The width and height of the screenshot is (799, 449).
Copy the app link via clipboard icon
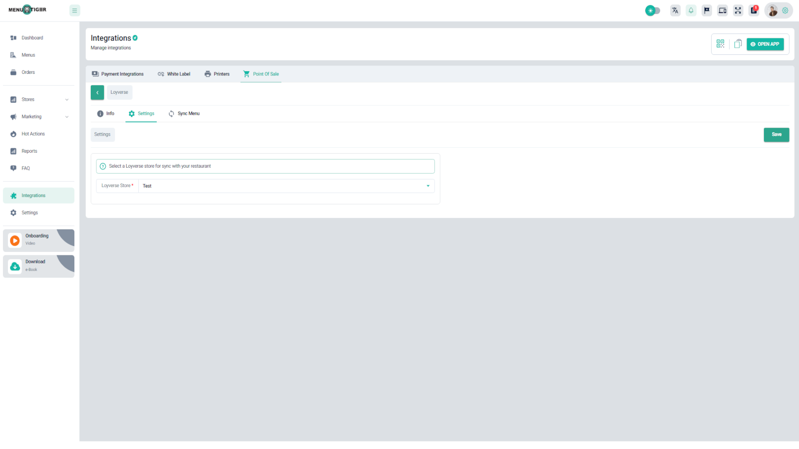coord(738,44)
